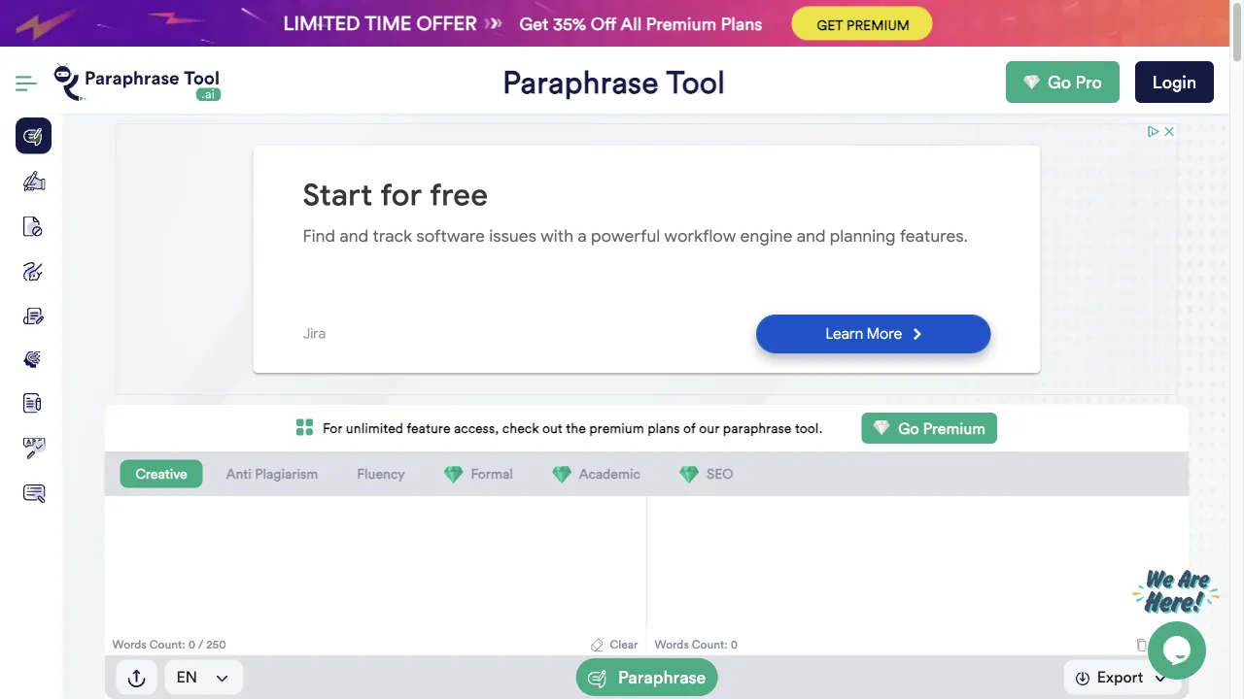
Task: Close the ad with X icon
Action: [1169, 132]
